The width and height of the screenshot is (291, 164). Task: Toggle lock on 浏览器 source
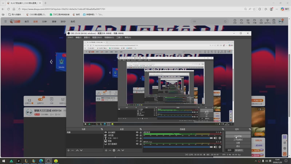click(140, 135)
